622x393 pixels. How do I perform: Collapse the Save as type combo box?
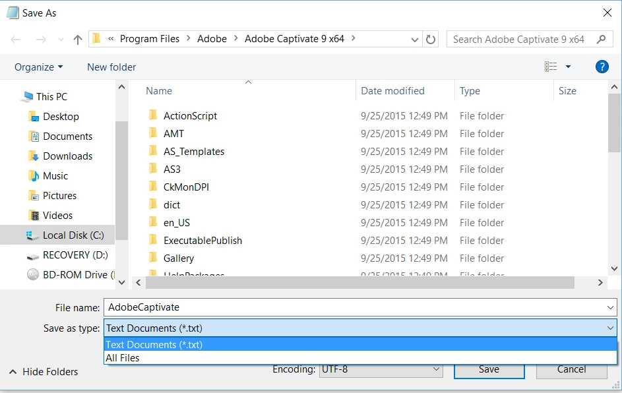tap(610, 328)
